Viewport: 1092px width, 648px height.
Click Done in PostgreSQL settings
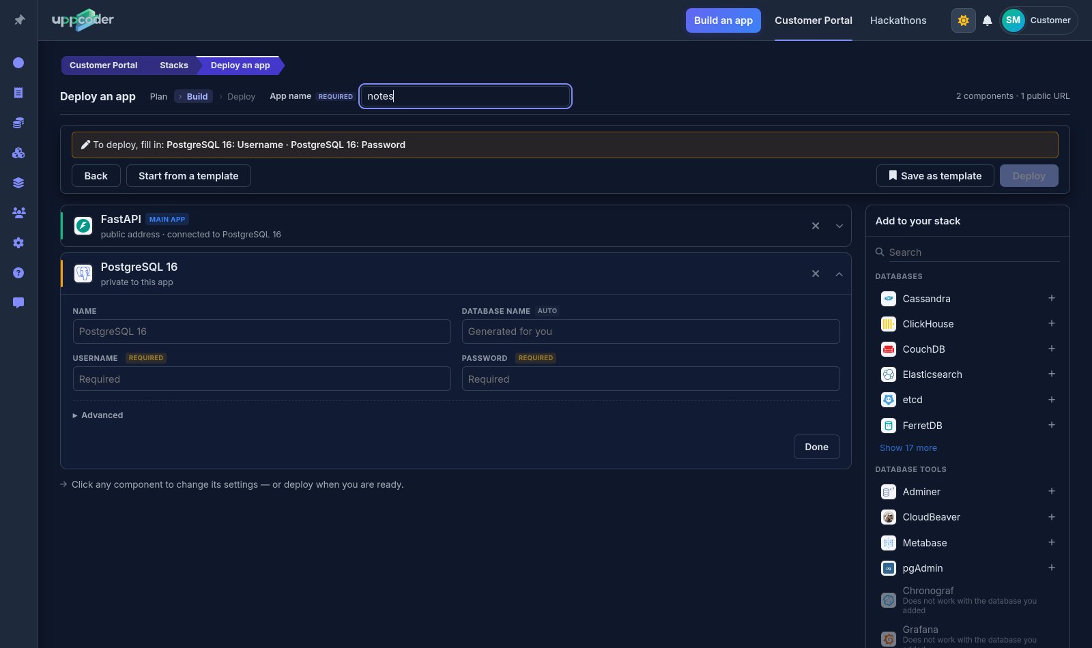tap(816, 447)
